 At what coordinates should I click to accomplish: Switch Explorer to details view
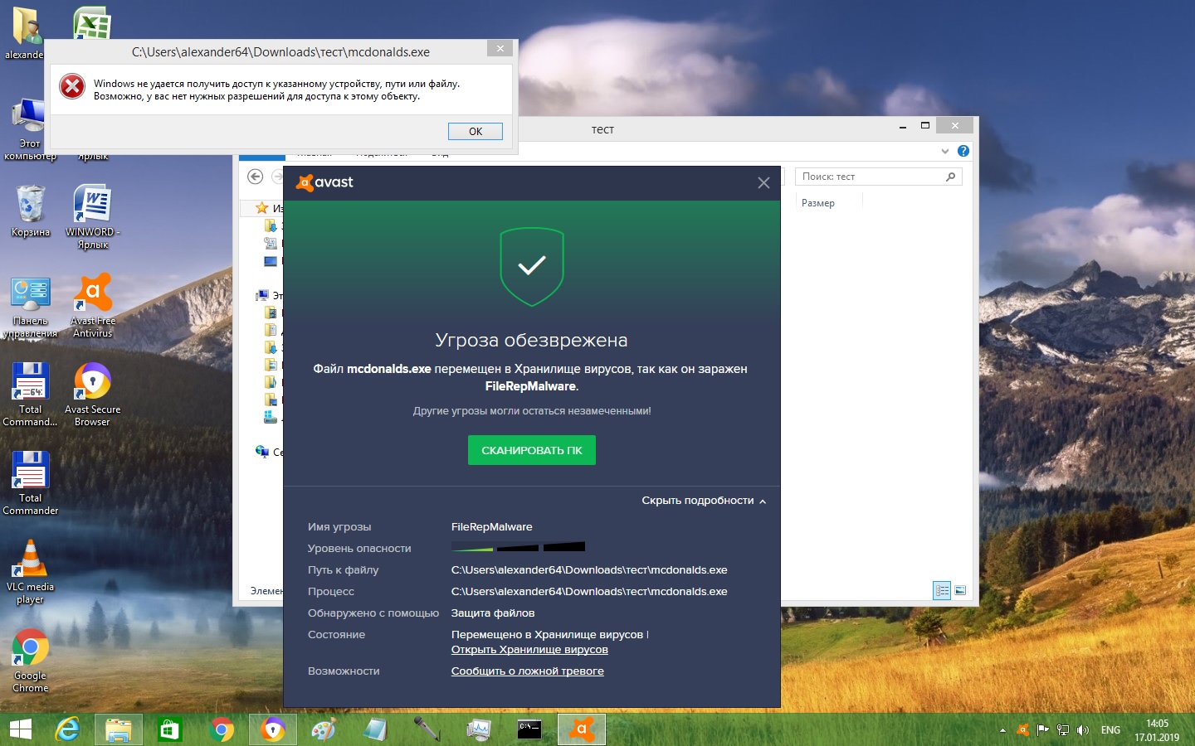(x=942, y=590)
